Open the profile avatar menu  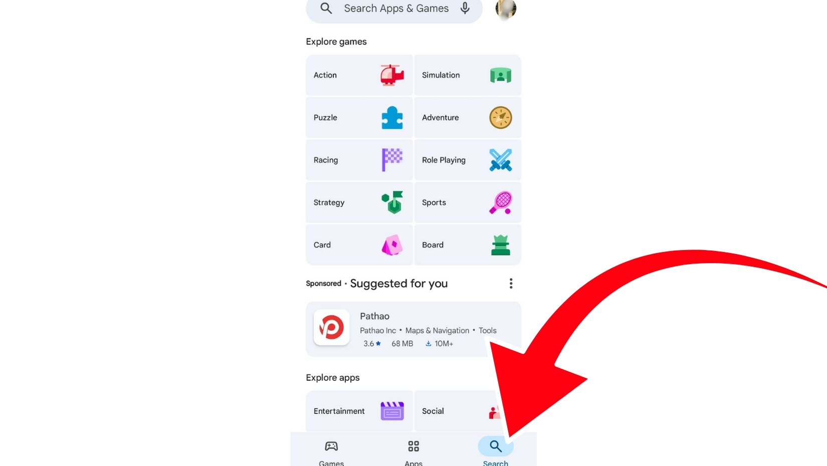click(506, 9)
